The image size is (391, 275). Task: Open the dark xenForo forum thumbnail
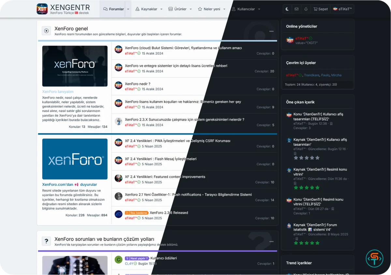(x=75, y=66)
